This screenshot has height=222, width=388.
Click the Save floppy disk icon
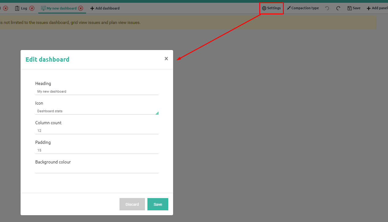click(349, 8)
